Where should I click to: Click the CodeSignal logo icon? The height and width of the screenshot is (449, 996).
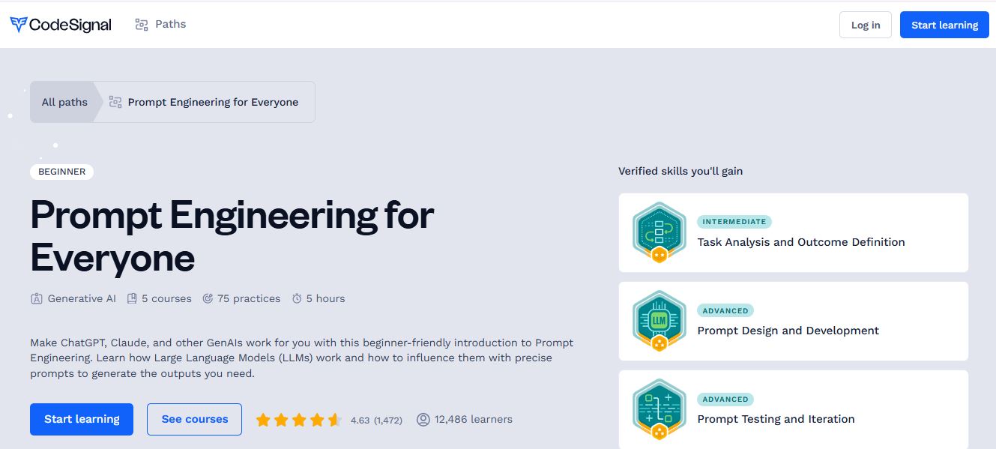click(x=19, y=25)
